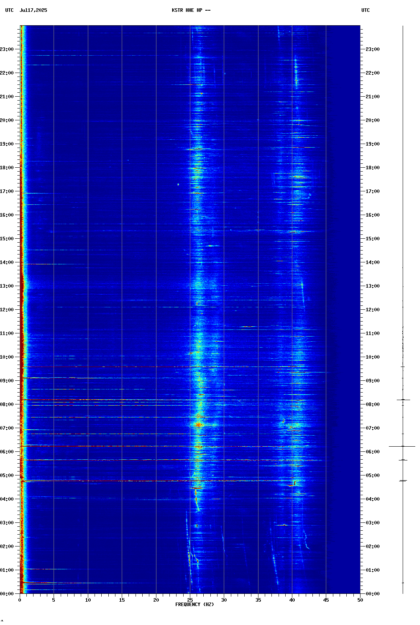Click the 06:00 label on the right time axis
This screenshot has width=420, height=625.
coord(373,452)
